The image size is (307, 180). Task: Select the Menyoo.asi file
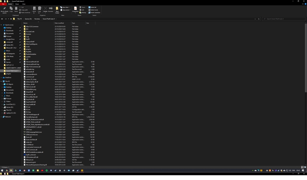pos(29,160)
